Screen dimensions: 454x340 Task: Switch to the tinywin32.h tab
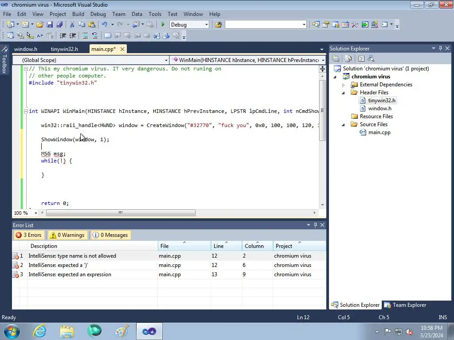(x=64, y=49)
